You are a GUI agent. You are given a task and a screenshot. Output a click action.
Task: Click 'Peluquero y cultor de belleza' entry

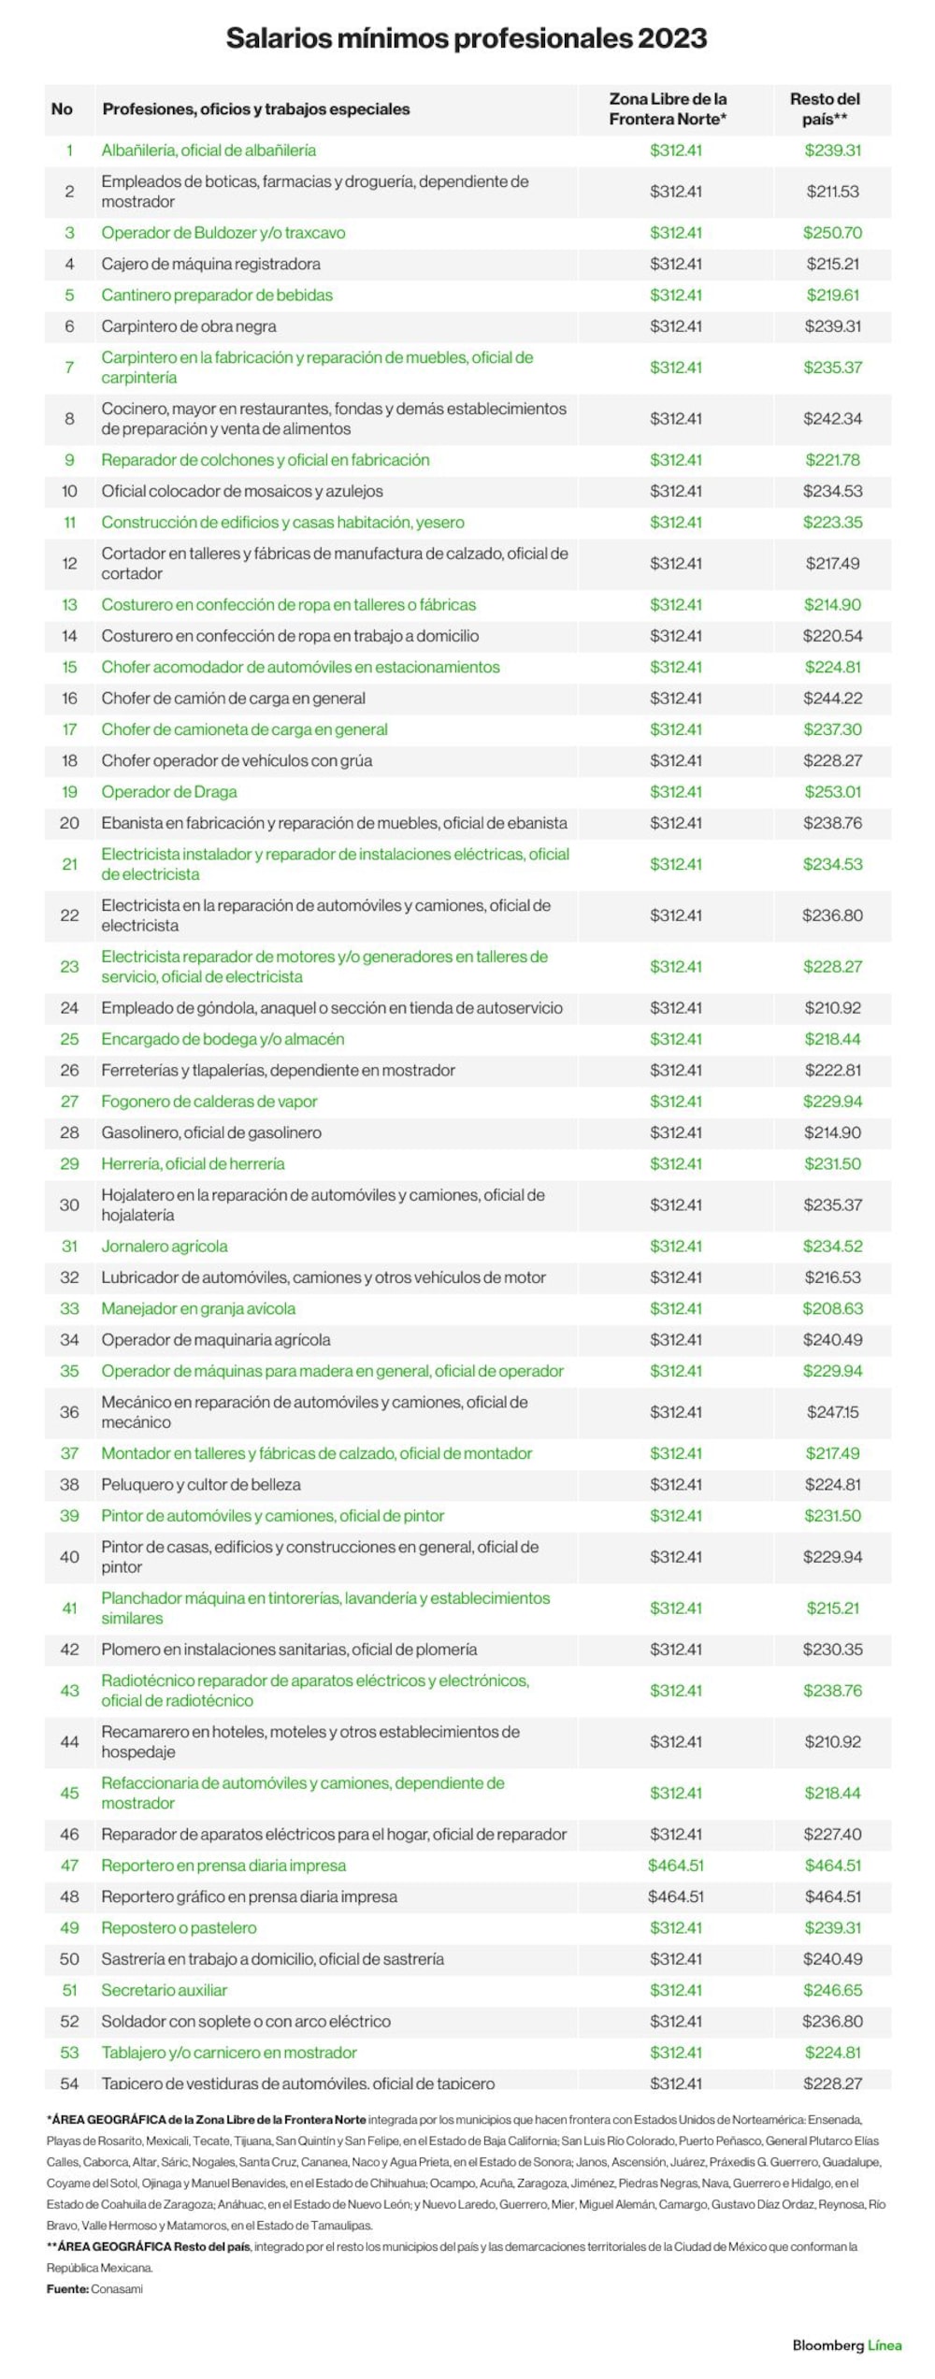point(201,1484)
